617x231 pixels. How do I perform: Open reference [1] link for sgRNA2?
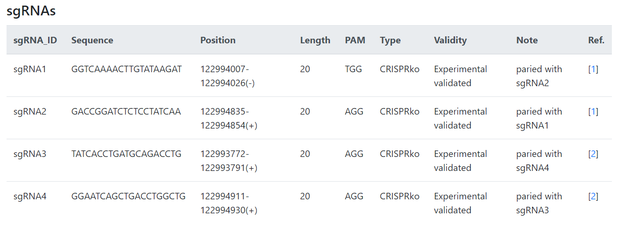point(593,112)
